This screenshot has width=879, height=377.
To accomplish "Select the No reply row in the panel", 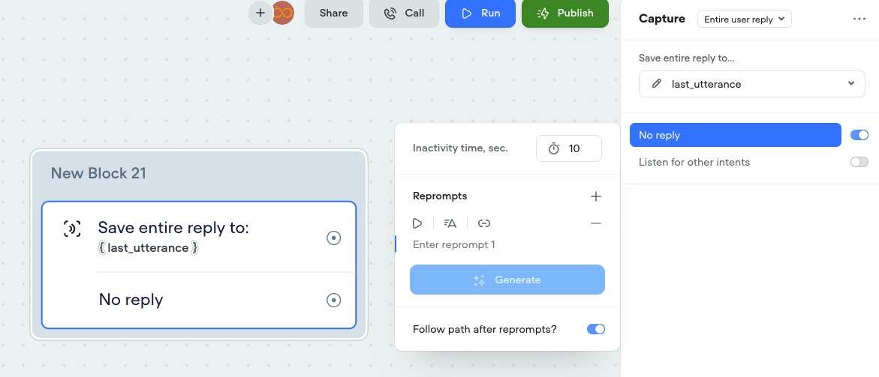I will pos(735,135).
